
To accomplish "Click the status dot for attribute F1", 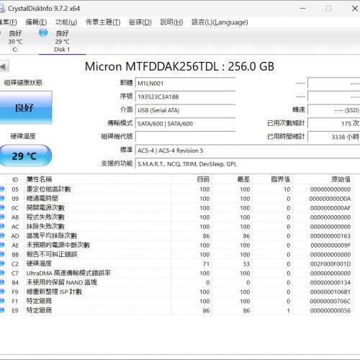I will click(x=2, y=301).
